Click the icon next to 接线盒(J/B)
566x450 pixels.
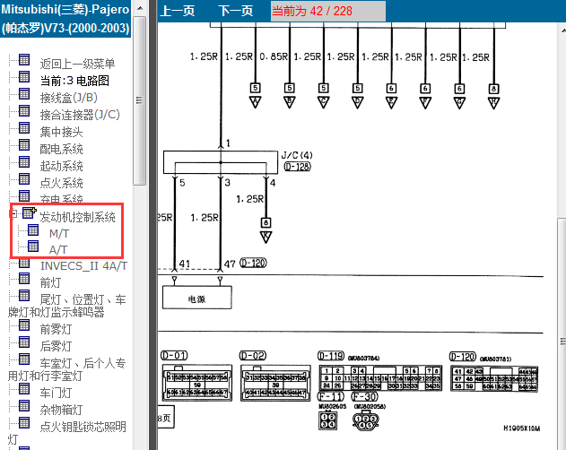[x=24, y=93]
